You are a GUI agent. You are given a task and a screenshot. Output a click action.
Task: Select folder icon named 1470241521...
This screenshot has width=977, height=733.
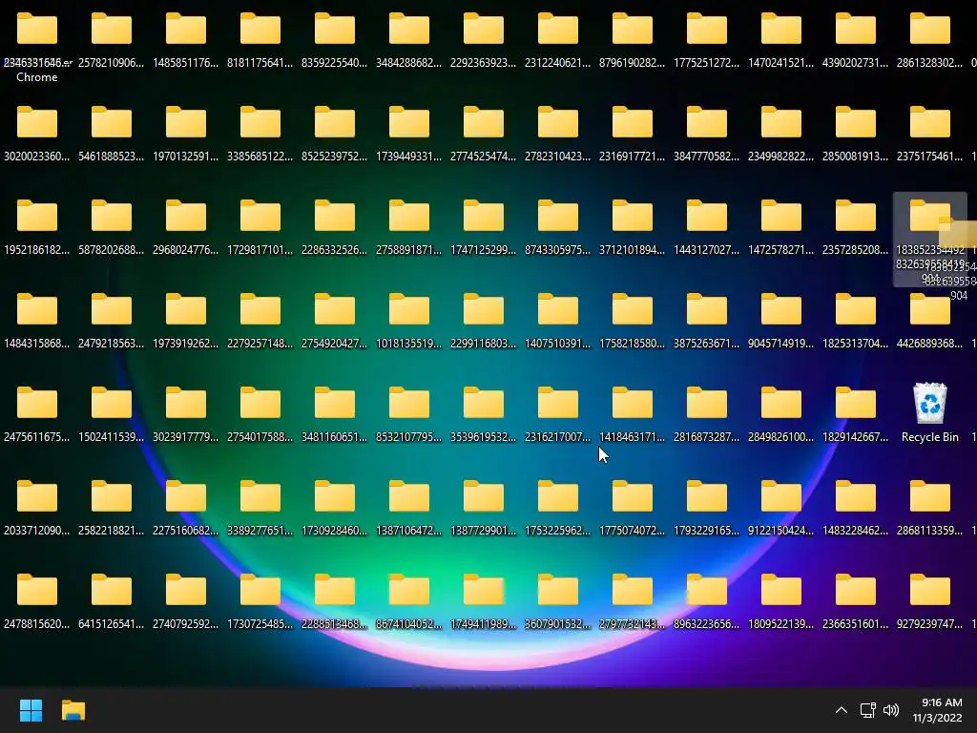(781, 30)
